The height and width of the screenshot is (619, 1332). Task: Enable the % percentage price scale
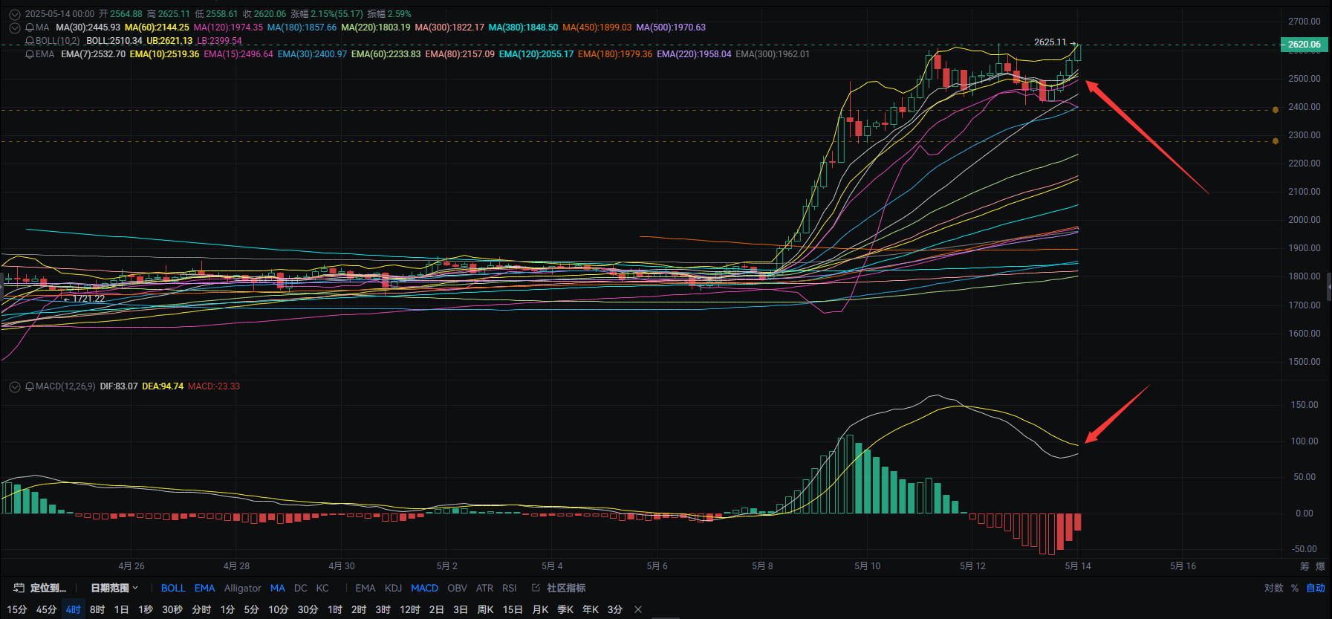pyautogui.click(x=1295, y=588)
